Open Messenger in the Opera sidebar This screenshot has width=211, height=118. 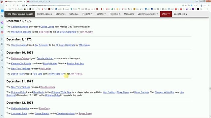[x=2, y=23]
